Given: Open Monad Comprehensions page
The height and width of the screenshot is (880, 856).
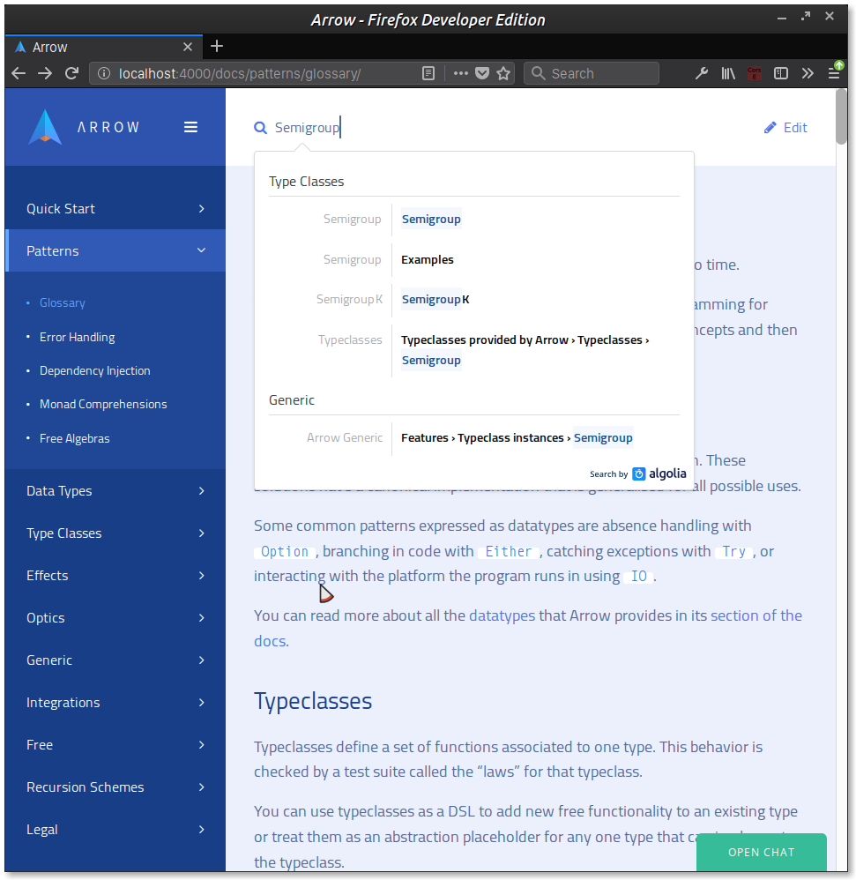Looking at the screenshot, I should (x=103, y=405).
